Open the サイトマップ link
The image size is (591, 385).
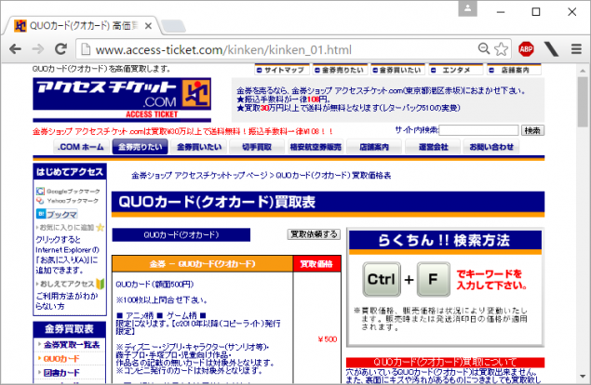[282, 70]
